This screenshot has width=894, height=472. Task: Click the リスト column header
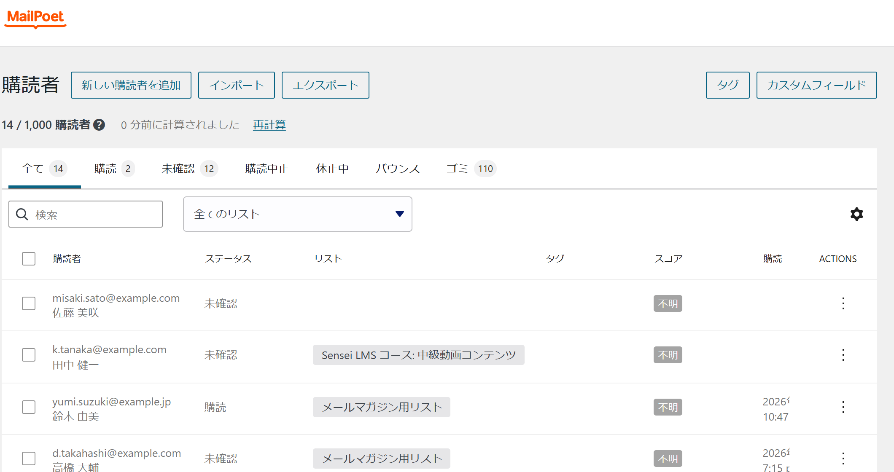pyautogui.click(x=328, y=259)
